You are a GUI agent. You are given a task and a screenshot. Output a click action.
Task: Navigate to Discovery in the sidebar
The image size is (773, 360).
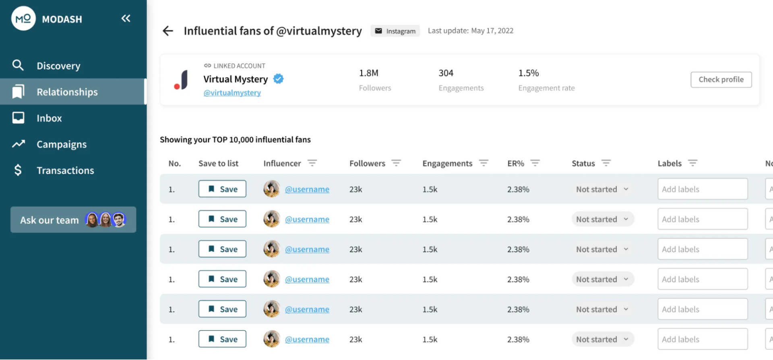[x=58, y=65]
